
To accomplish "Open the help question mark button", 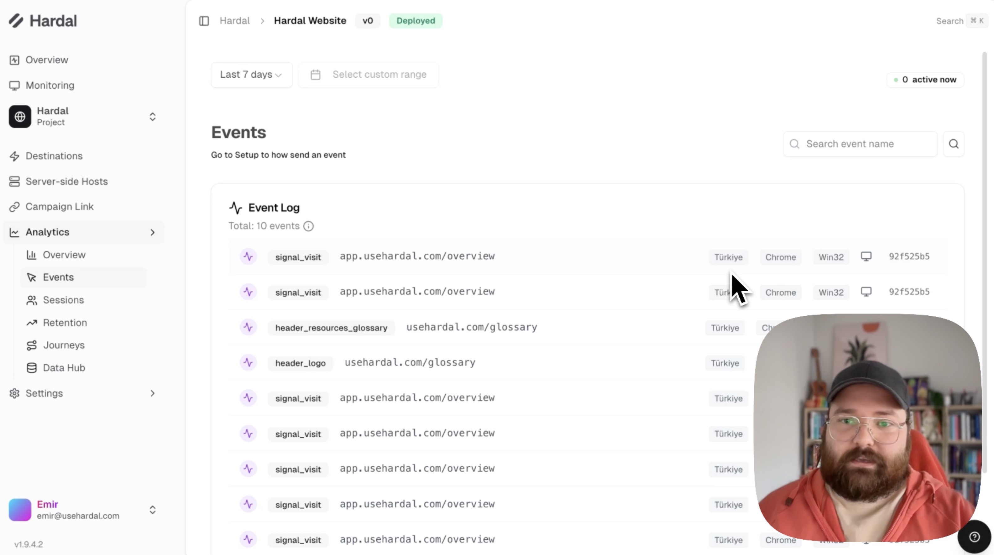I will (974, 537).
